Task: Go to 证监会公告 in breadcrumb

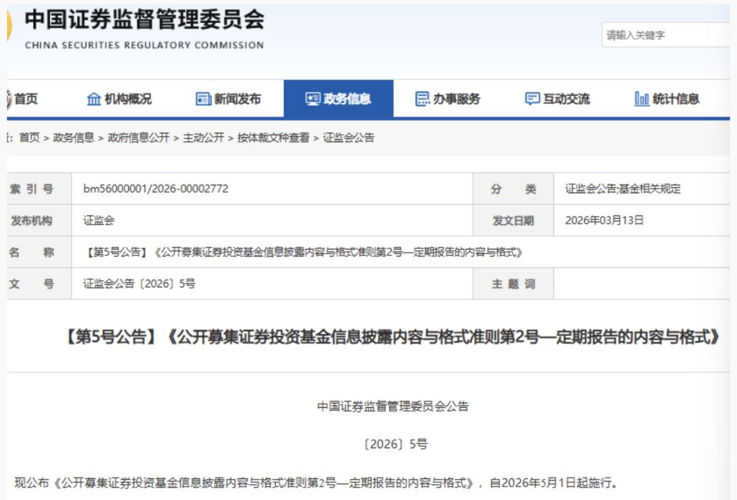Action: [348, 138]
